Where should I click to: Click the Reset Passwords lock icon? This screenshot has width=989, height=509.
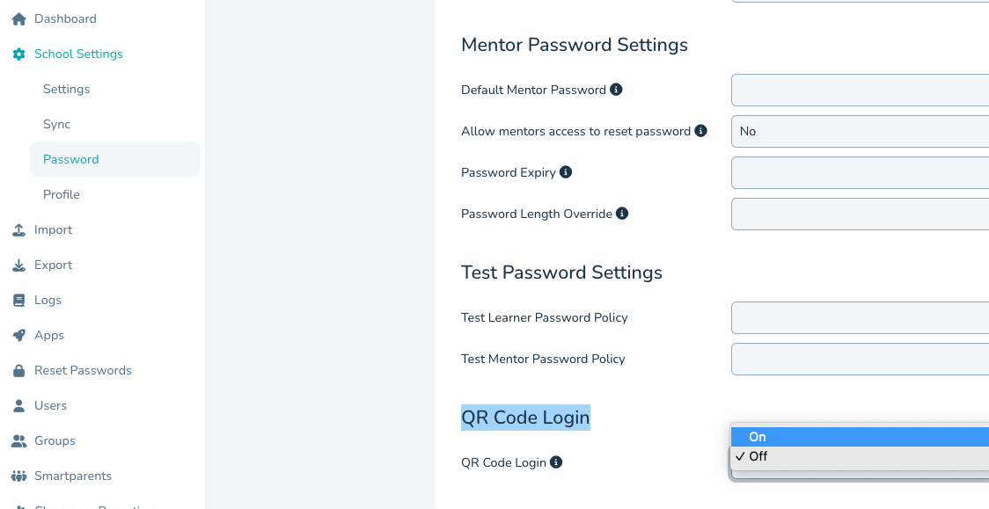click(18, 370)
